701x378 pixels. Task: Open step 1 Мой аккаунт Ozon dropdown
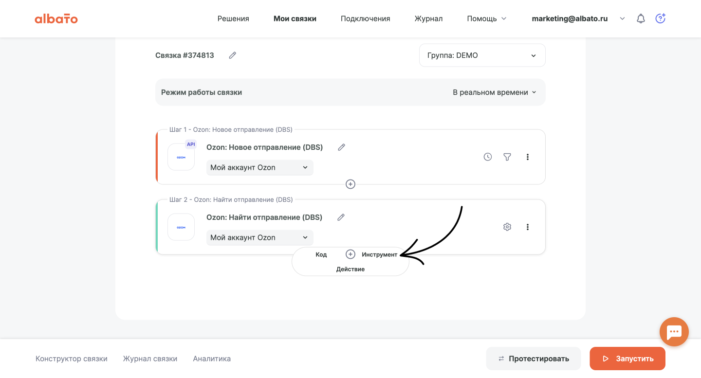260,167
